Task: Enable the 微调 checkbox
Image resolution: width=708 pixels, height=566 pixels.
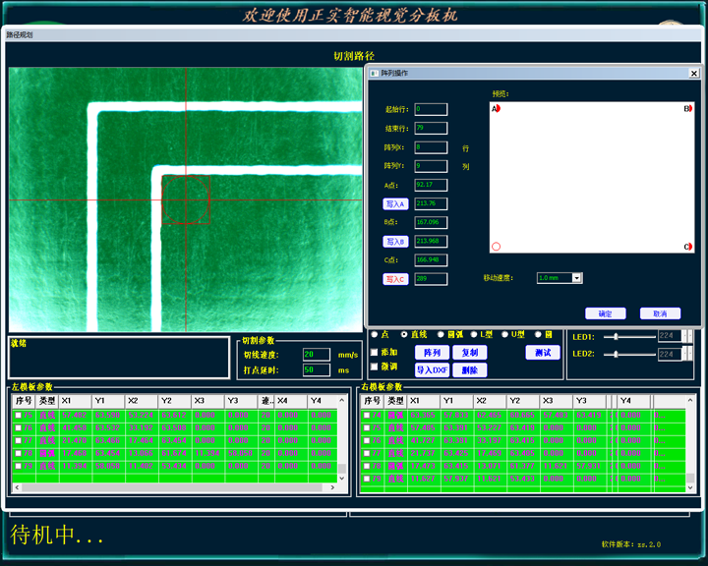Action: (x=375, y=367)
